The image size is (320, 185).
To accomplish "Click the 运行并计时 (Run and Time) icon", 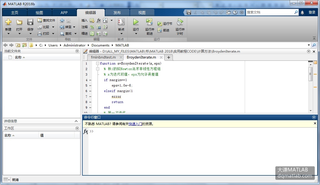I will [180, 22].
